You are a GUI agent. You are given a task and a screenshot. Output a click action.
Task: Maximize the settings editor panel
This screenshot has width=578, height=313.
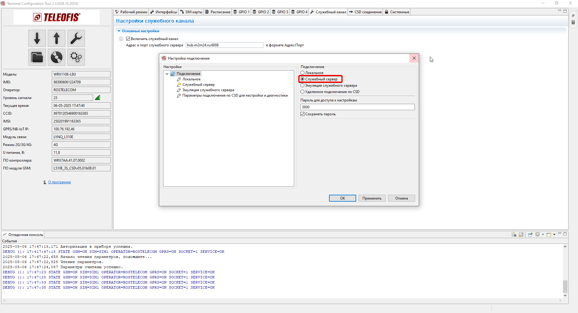[x=565, y=11]
